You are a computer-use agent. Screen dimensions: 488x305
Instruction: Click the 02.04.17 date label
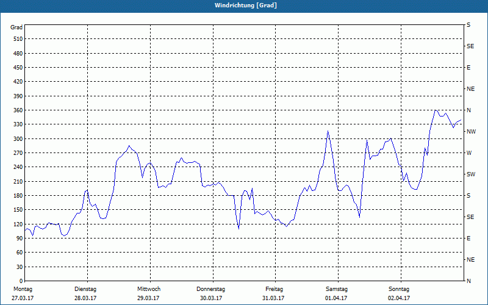(399, 298)
